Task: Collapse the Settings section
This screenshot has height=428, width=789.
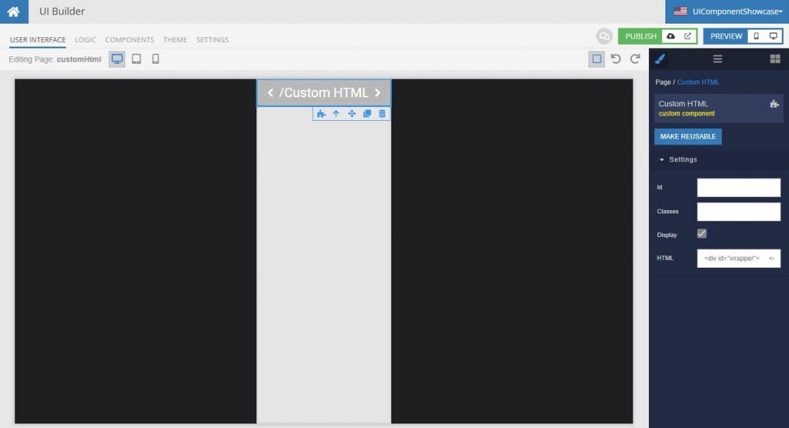Action: 662,160
